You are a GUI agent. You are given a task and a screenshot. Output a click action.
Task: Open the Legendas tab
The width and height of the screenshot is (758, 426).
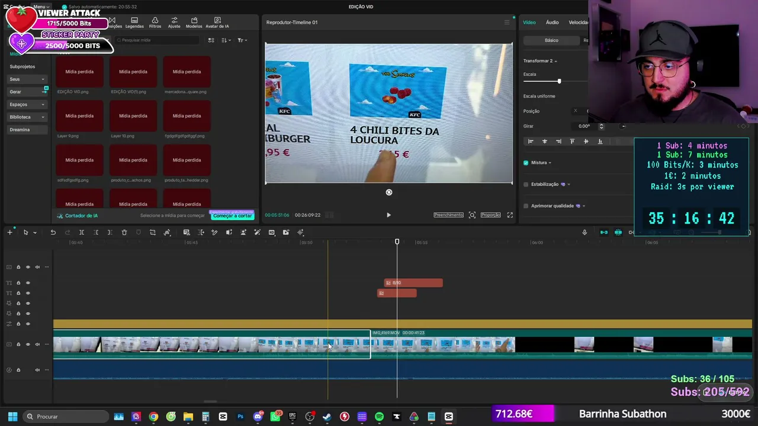[134, 22]
